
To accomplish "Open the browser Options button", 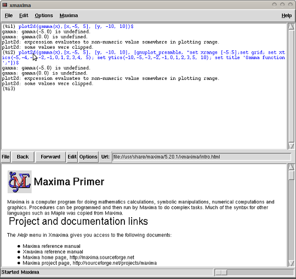I will (x=88, y=157).
